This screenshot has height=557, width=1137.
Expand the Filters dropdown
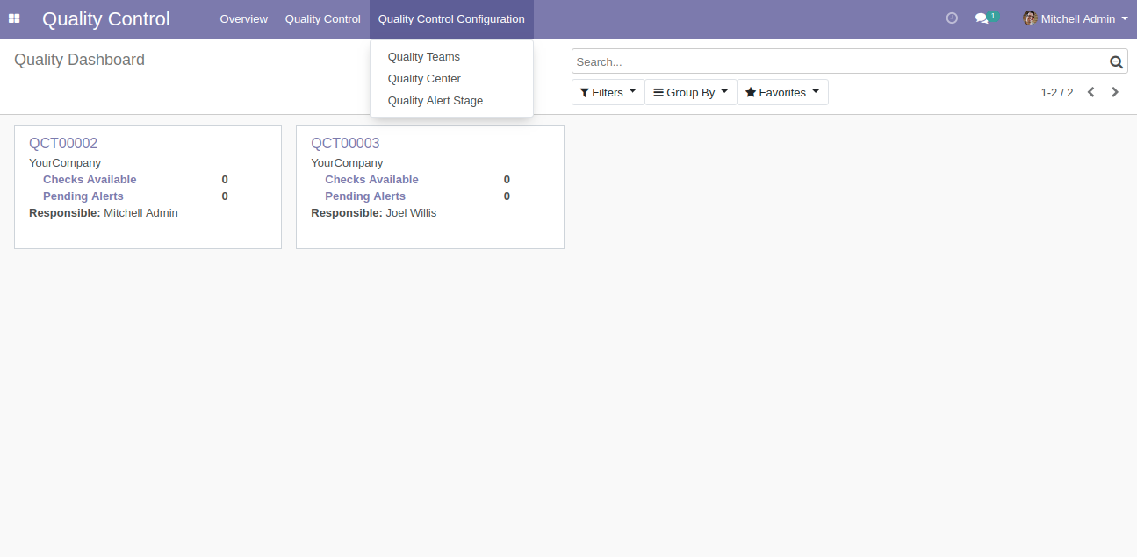pos(608,92)
